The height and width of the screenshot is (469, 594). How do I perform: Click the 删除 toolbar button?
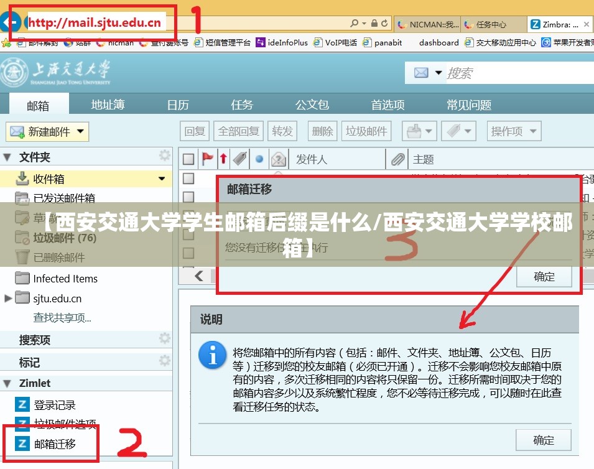point(322,131)
